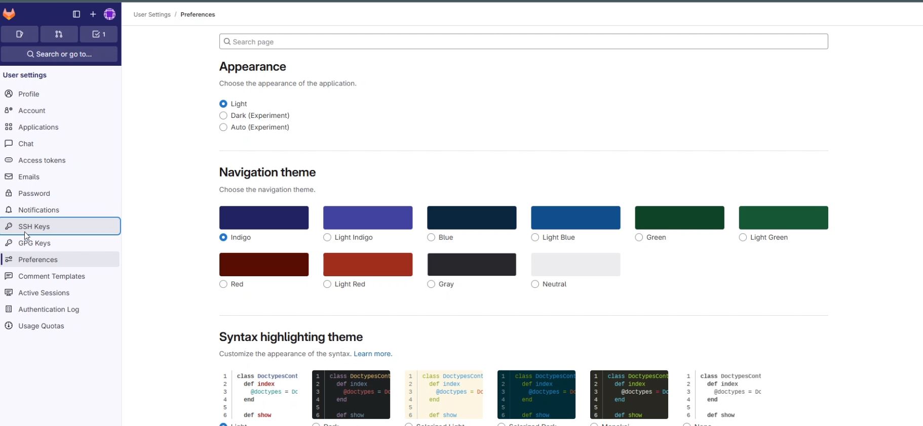Click the Chat bubble icon

tap(9, 143)
